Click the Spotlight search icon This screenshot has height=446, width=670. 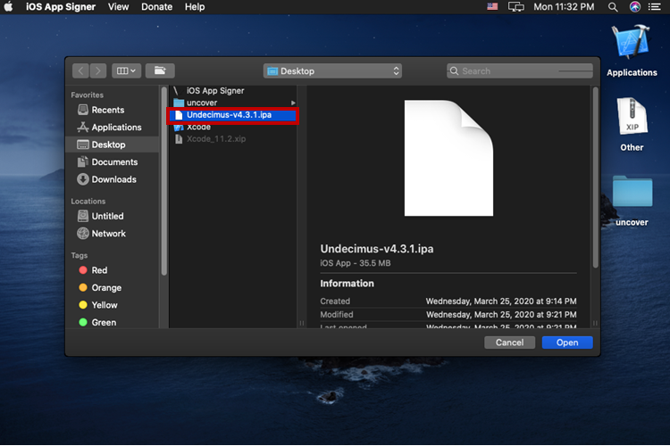(x=613, y=7)
